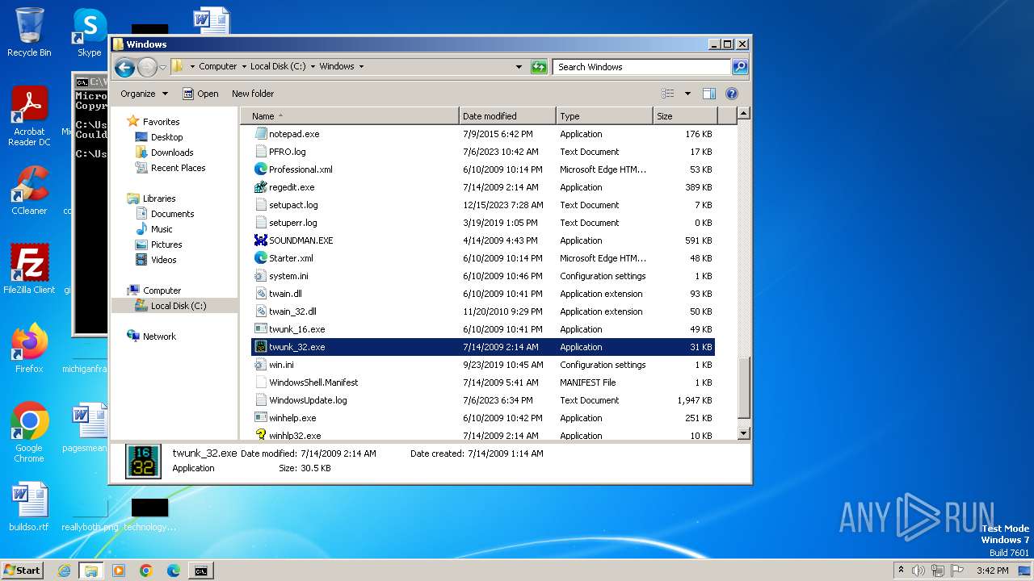1034x581 pixels.
Task: Select notepad.exe file icon
Action: tap(261, 134)
